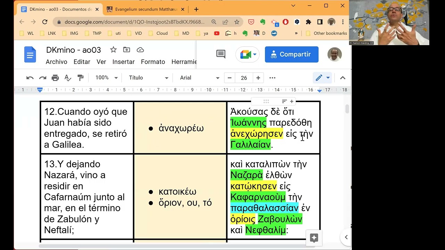This screenshot has height=250, width=445.
Task: Run spelling and grammar check
Action: pos(68,78)
